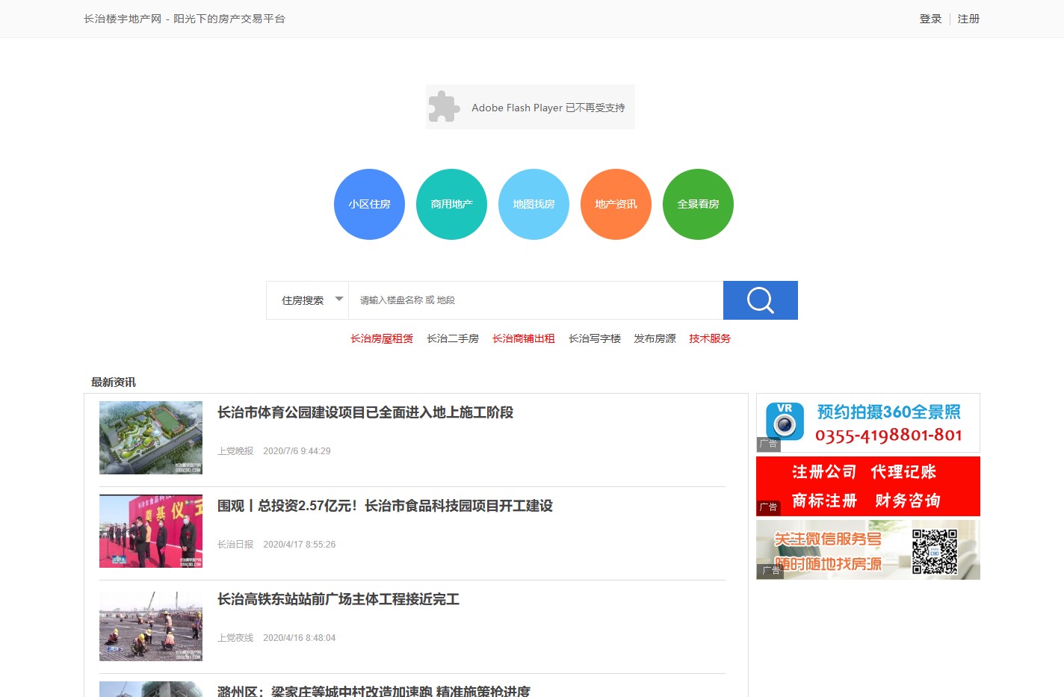
Task: Click the red groundbreaking ceremony thumbnail
Action: pos(151,531)
